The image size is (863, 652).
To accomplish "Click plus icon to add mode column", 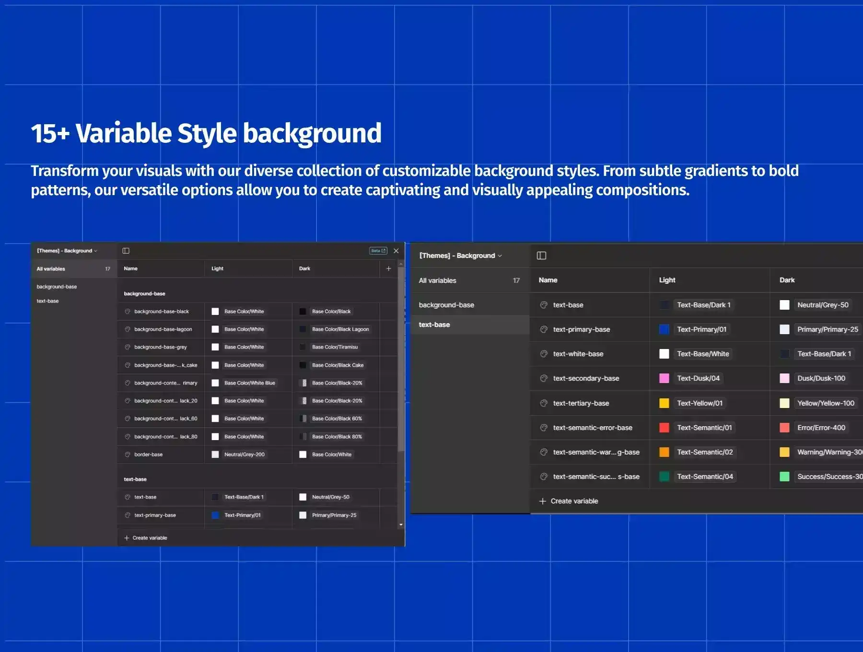I will pyautogui.click(x=389, y=268).
